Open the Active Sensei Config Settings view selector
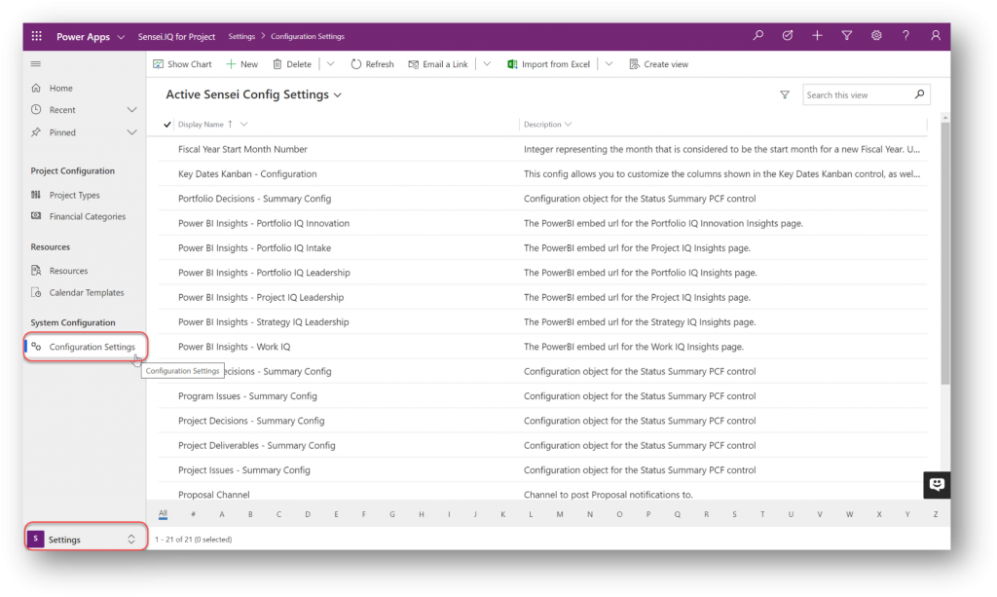 [x=254, y=94]
